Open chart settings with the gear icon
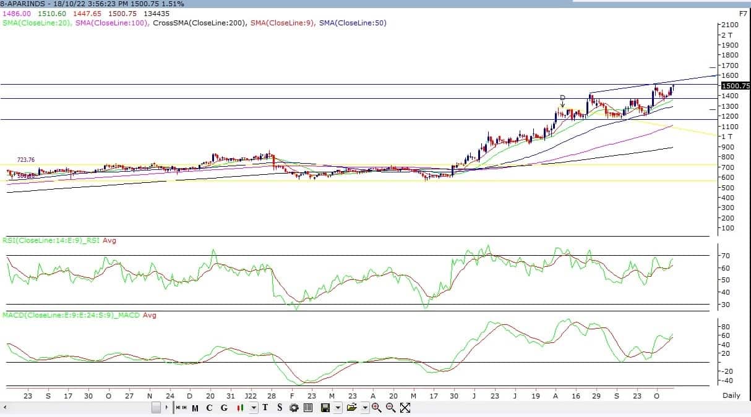Viewport: 751px width, 417px height. click(x=294, y=408)
